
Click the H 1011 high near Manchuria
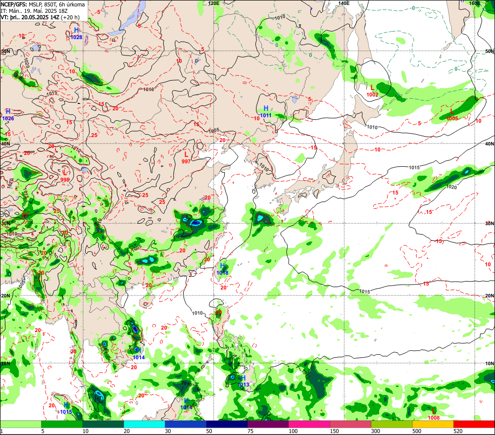tap(266, 112)
